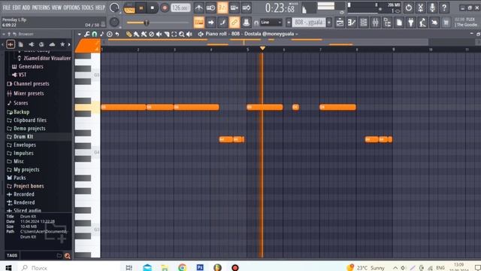Open the Piano roll window icon
The width and height of the screenshot is (481, 271).
(x=352, y=23)
